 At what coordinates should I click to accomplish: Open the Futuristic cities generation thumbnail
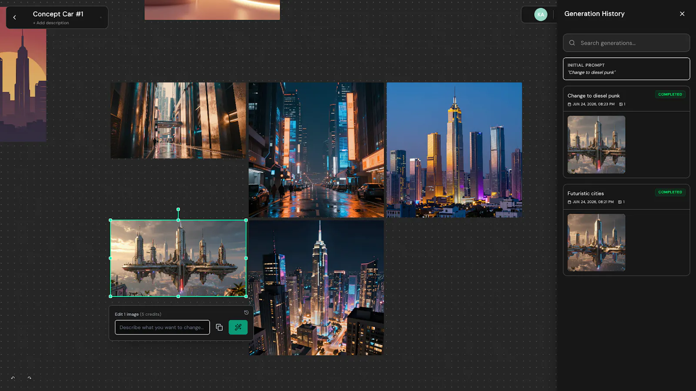coord(596,242)
